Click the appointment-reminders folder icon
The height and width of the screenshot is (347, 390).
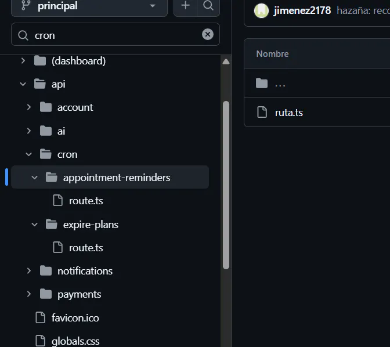(52, 178)
